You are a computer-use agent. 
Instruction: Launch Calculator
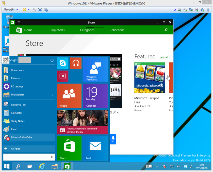click(x=29, y=113)
